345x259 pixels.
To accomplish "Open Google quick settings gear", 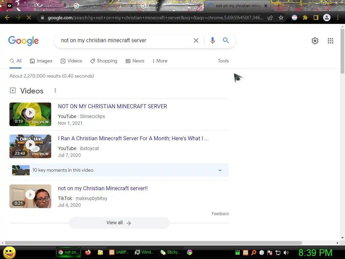I will (x=315, y=41).
